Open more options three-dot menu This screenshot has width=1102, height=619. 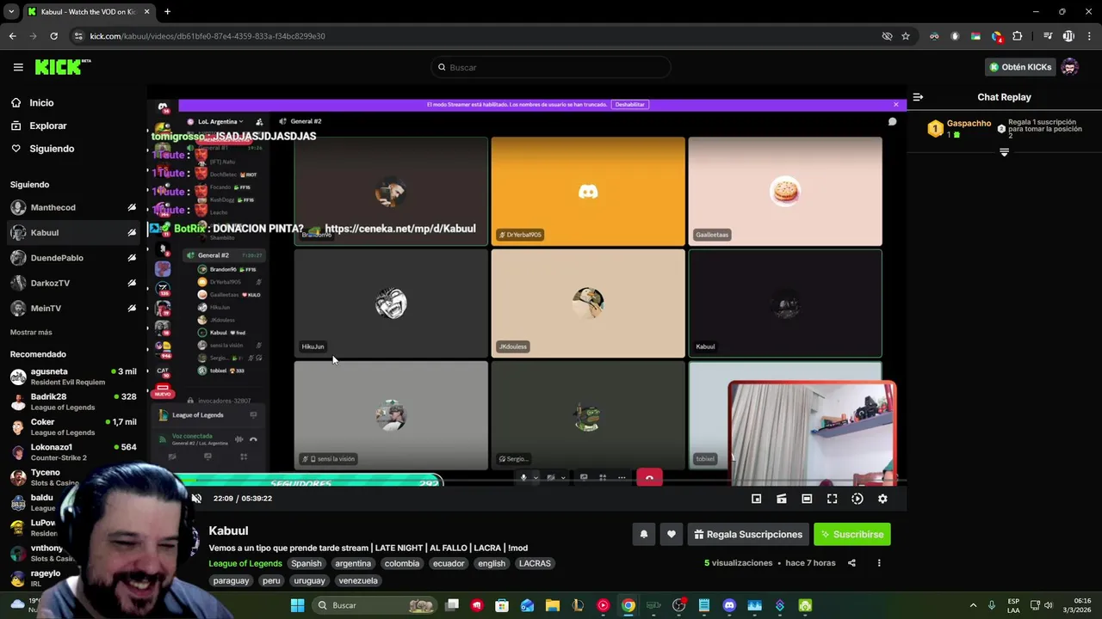click(879, 563)
